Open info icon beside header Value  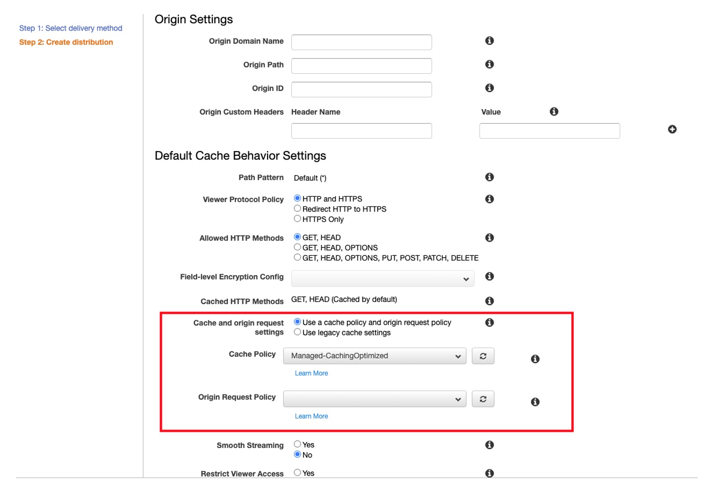tap(554, 111)
